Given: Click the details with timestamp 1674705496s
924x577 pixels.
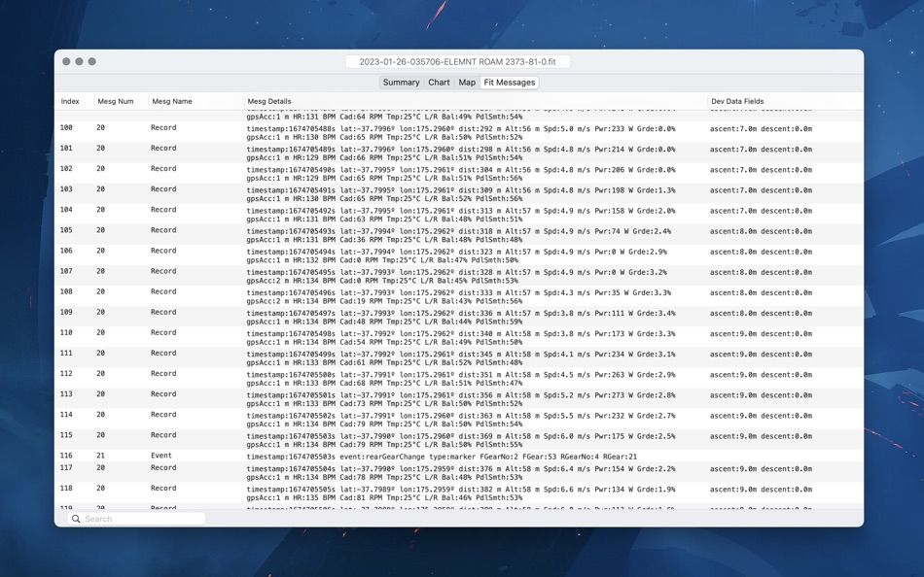Looking at the screenshot, I should (458, 296).
